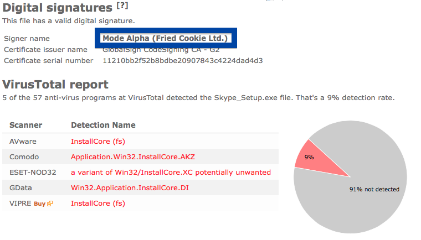Select the AVware scanner row name
Viewport: 421px width, 240px height.
pyautogui.click(x=23, y=142)
